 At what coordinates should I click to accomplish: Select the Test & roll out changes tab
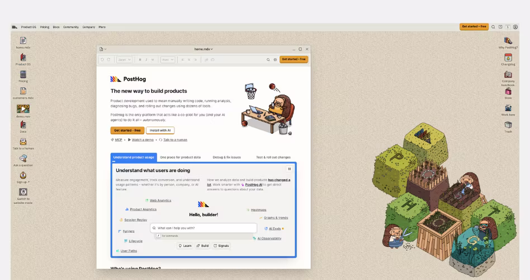[273, 157]
